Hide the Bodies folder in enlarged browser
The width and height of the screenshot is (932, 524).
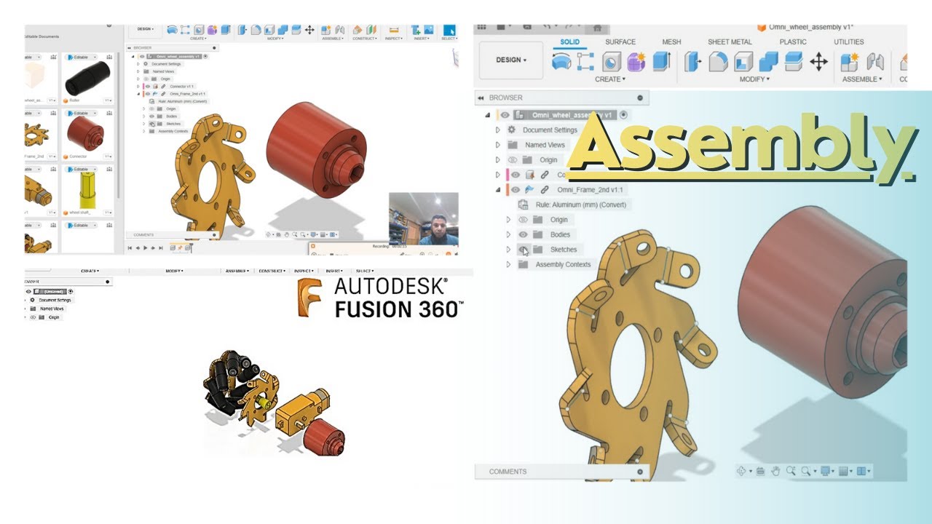[x=523, y=234]
